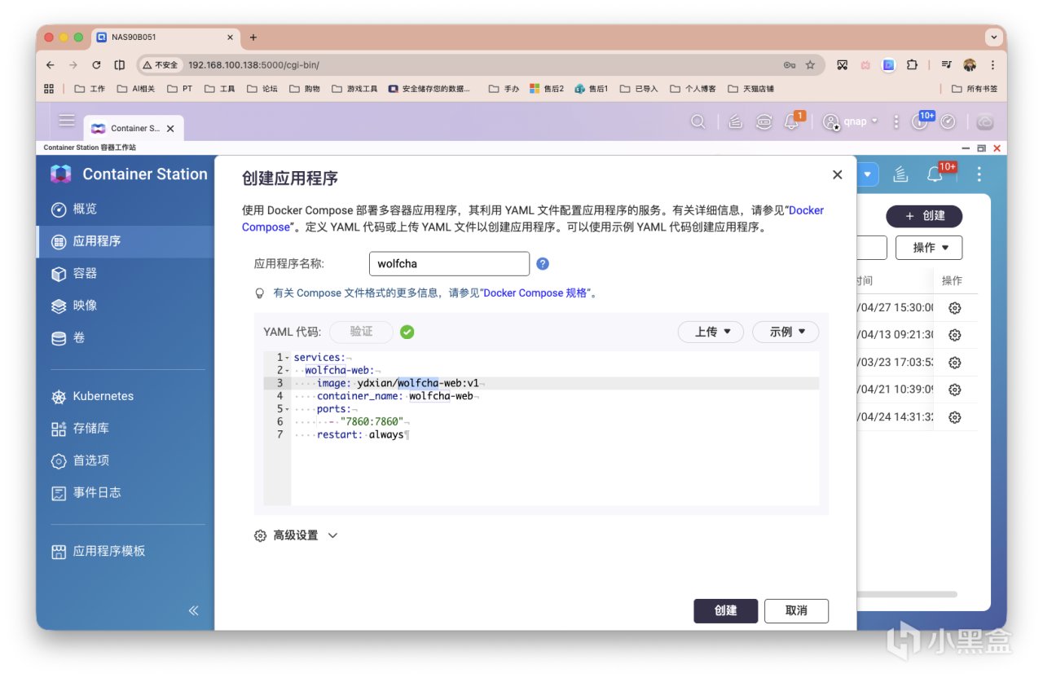Open 应用程序模板 in the sidebar

pyautogui.click(x=124, y=551)
